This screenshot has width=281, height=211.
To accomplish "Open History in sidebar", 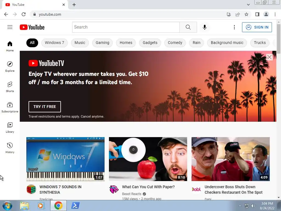I will coord(10,148).
